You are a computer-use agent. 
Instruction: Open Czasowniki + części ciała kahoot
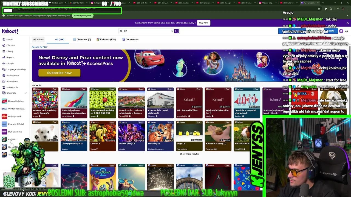click(x=160, y=103)
